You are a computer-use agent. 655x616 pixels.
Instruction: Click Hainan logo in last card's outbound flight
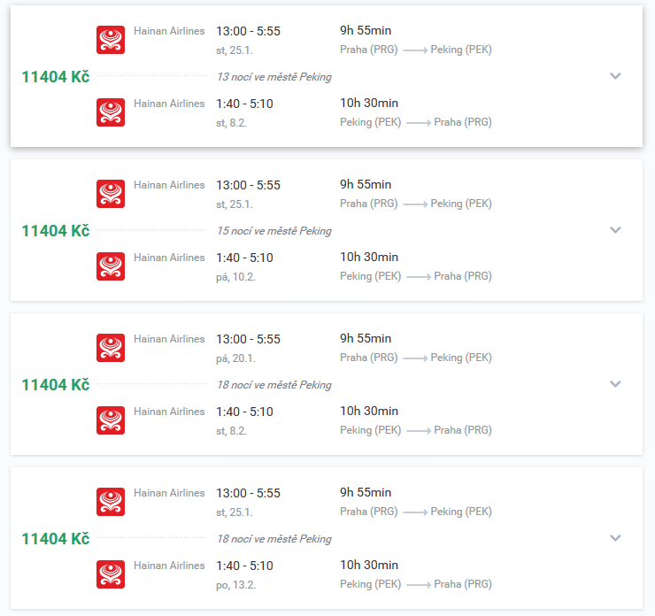[111, 502]
